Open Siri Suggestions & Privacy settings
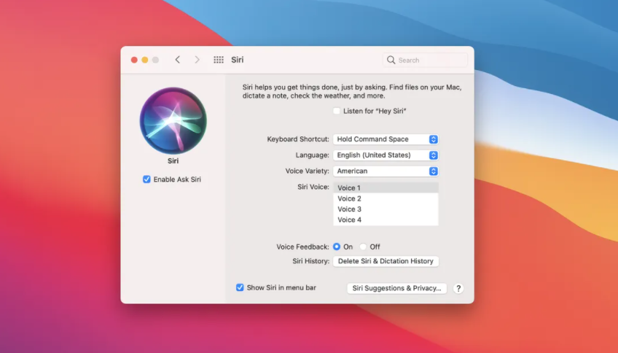This screenshot has width=618, height=353. pyautogui.click(x=396, y=288)
